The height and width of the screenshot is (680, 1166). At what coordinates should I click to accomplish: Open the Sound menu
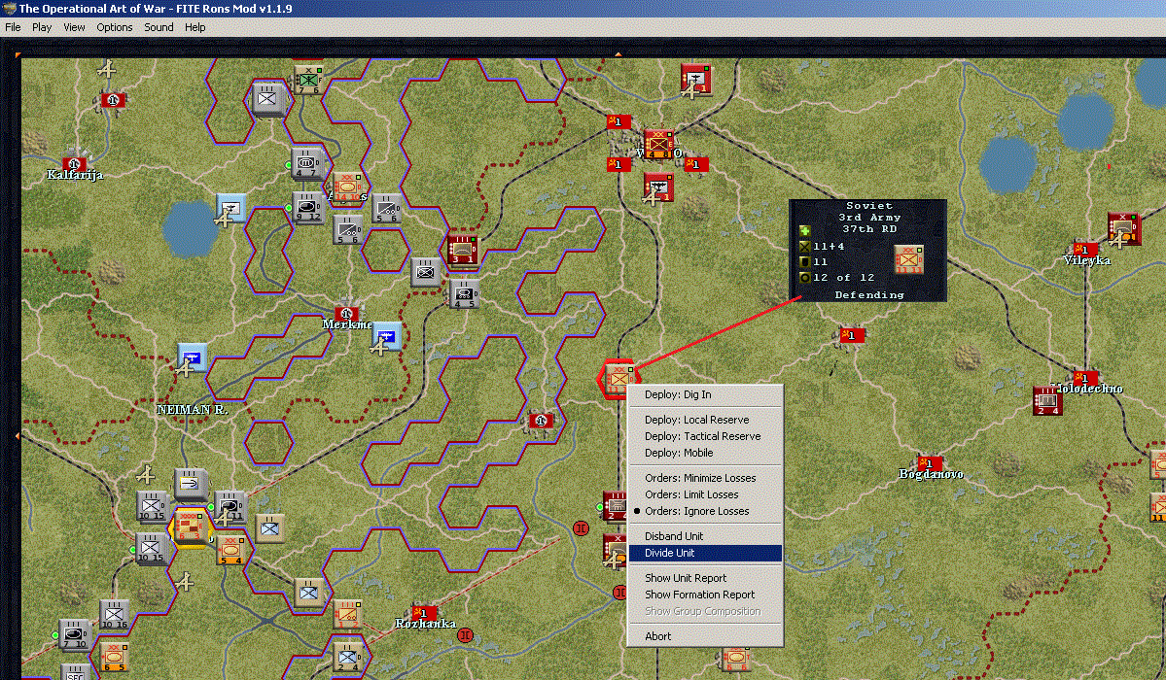(x=159, y=27)
